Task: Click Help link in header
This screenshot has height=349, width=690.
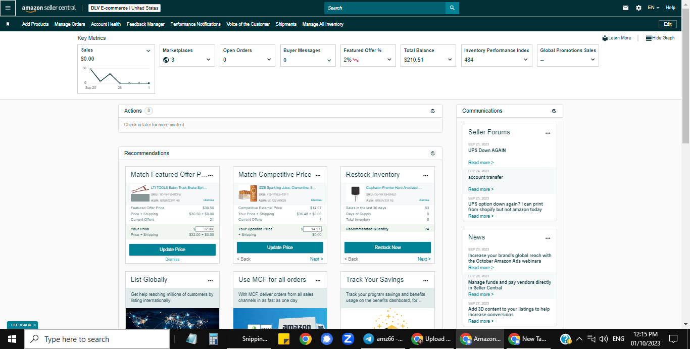Action: [x=670, y=8]
